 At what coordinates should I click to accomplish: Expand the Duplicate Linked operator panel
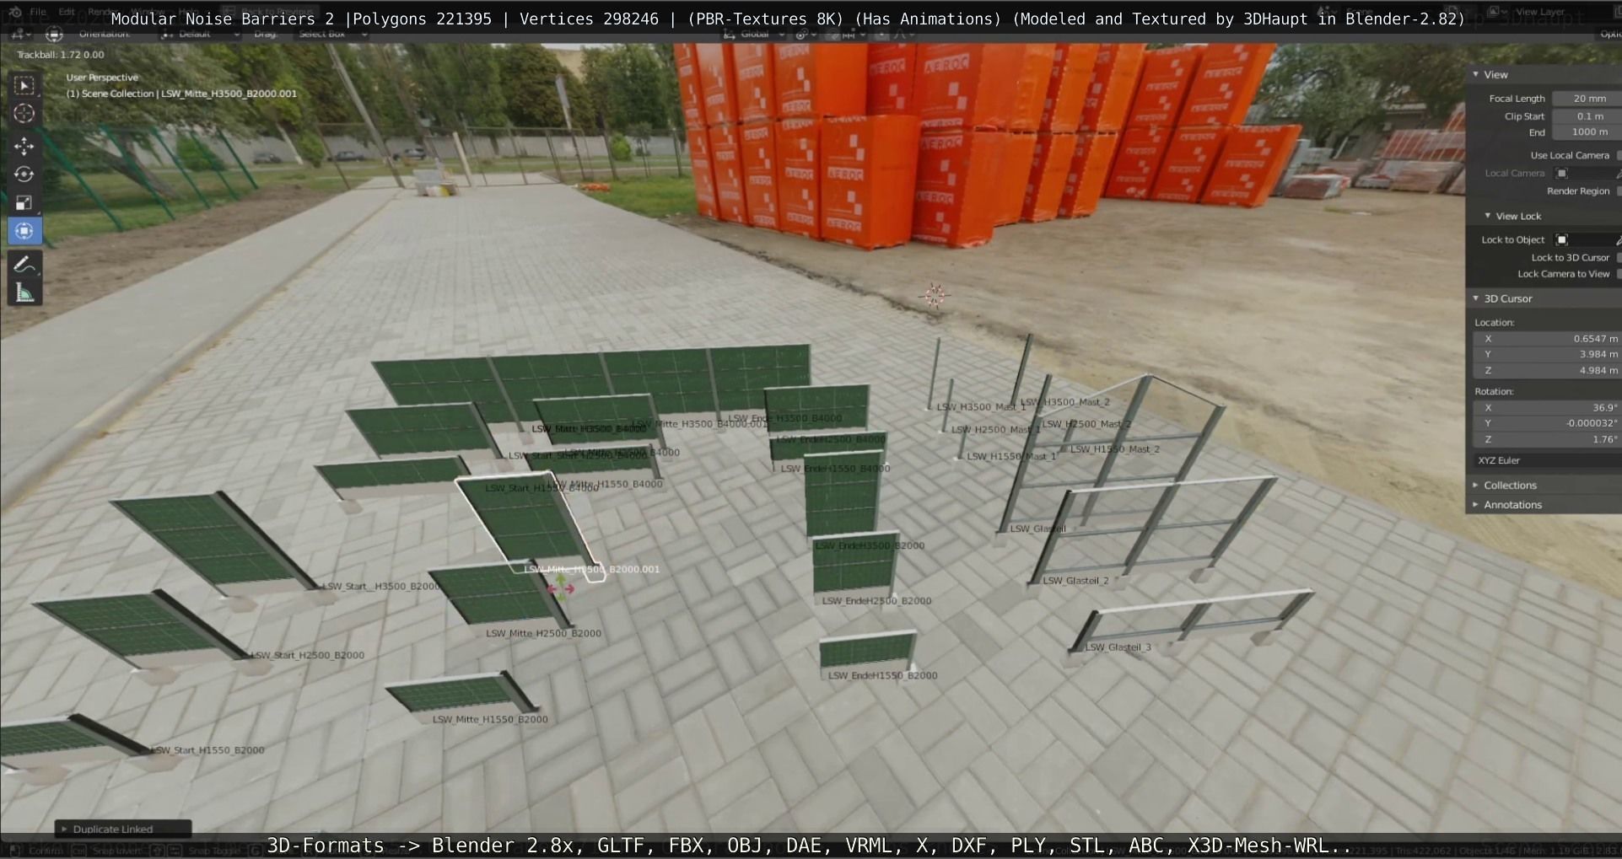[123, 829]
